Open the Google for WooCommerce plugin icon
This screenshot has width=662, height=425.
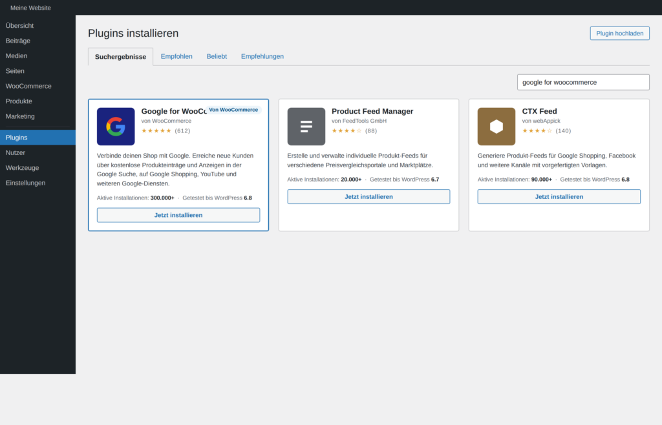(x=116, y=127)
